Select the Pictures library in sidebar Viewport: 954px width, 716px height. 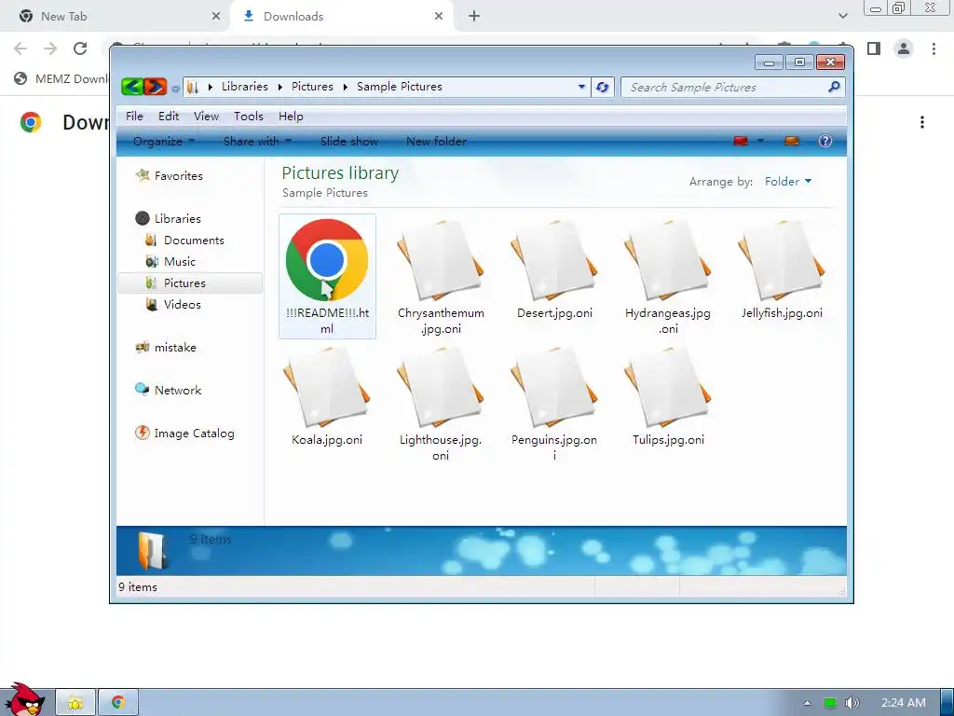pyautogui.click(x=184, y=283)
